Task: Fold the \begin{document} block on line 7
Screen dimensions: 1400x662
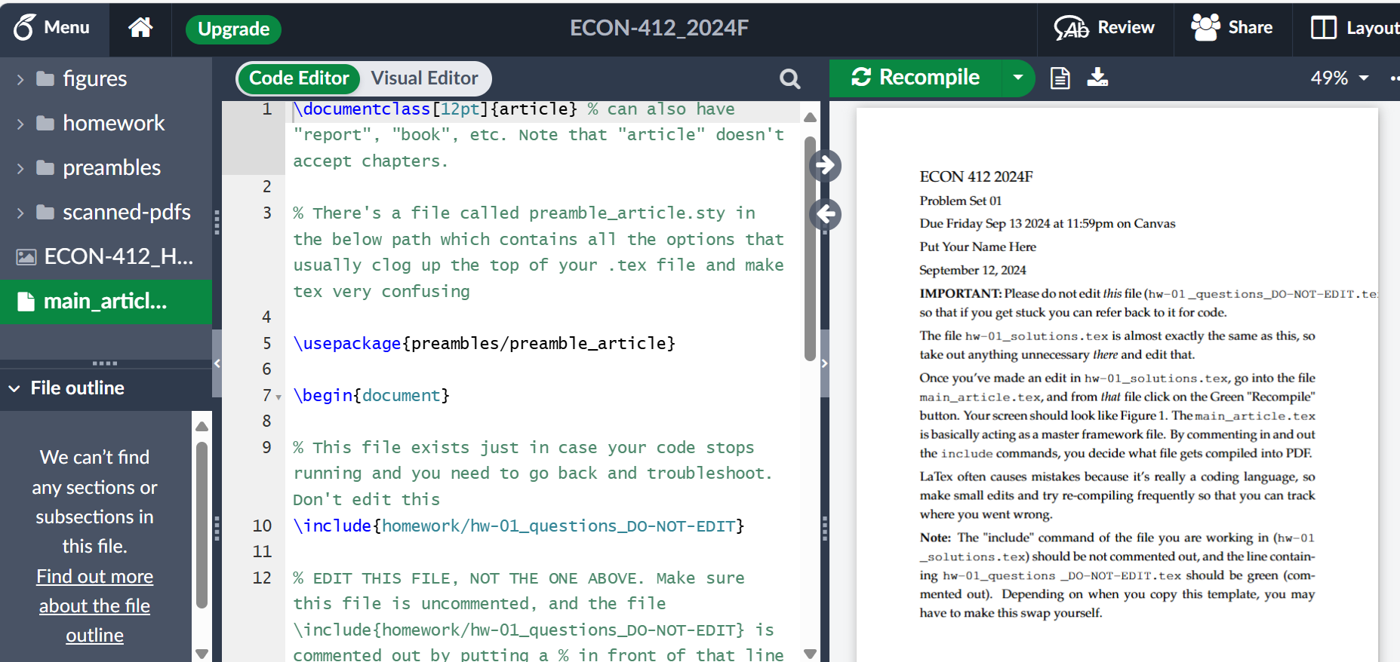Action: point(278,397)
